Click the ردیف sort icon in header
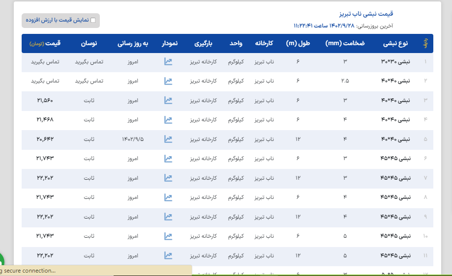Viewport: 452px width, 276px height. 425,43
